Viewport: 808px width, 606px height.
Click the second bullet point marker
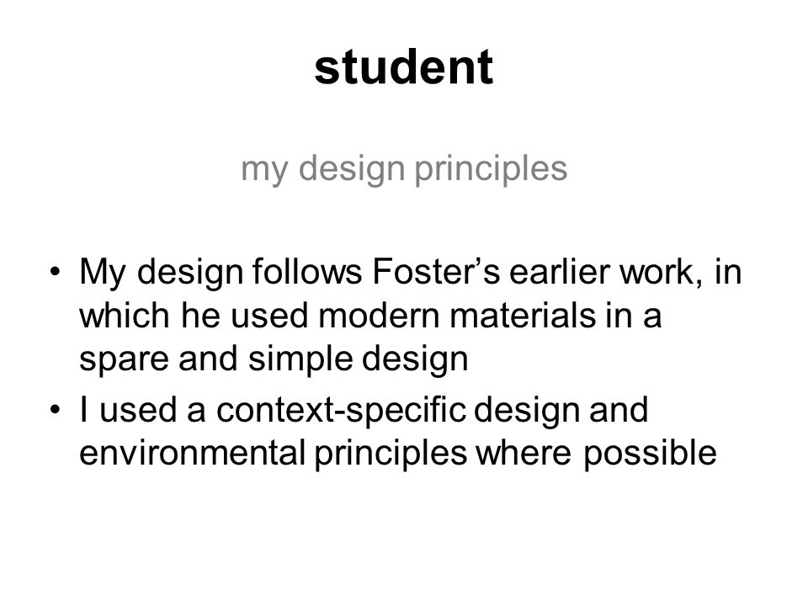tap(56, 410)
